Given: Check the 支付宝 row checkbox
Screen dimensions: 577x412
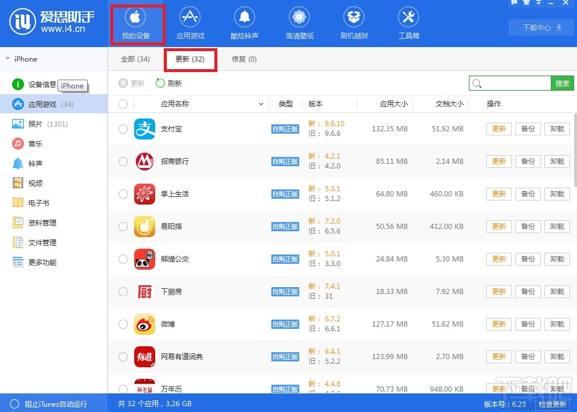Looking at the screenshot, I should coord(123,128).
